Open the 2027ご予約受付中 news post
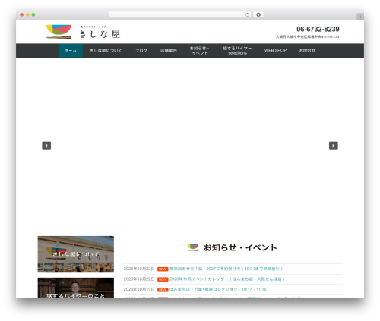 [x=226, y=269]
